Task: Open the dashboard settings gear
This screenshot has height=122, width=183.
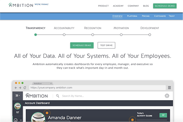Action: pos(167,96)
